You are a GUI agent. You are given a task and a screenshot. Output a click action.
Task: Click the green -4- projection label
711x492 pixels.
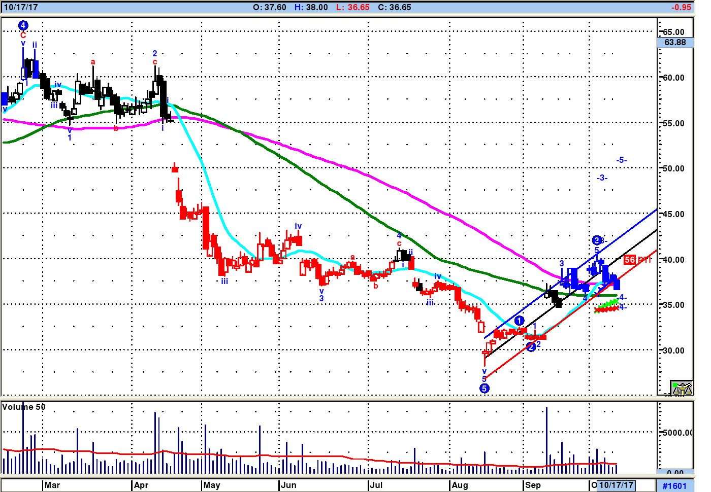[x=623, y=298]
